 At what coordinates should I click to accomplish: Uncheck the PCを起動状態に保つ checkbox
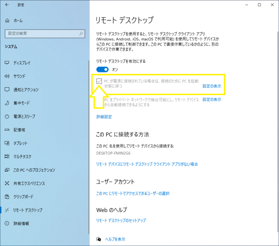[x=99, y=81]
